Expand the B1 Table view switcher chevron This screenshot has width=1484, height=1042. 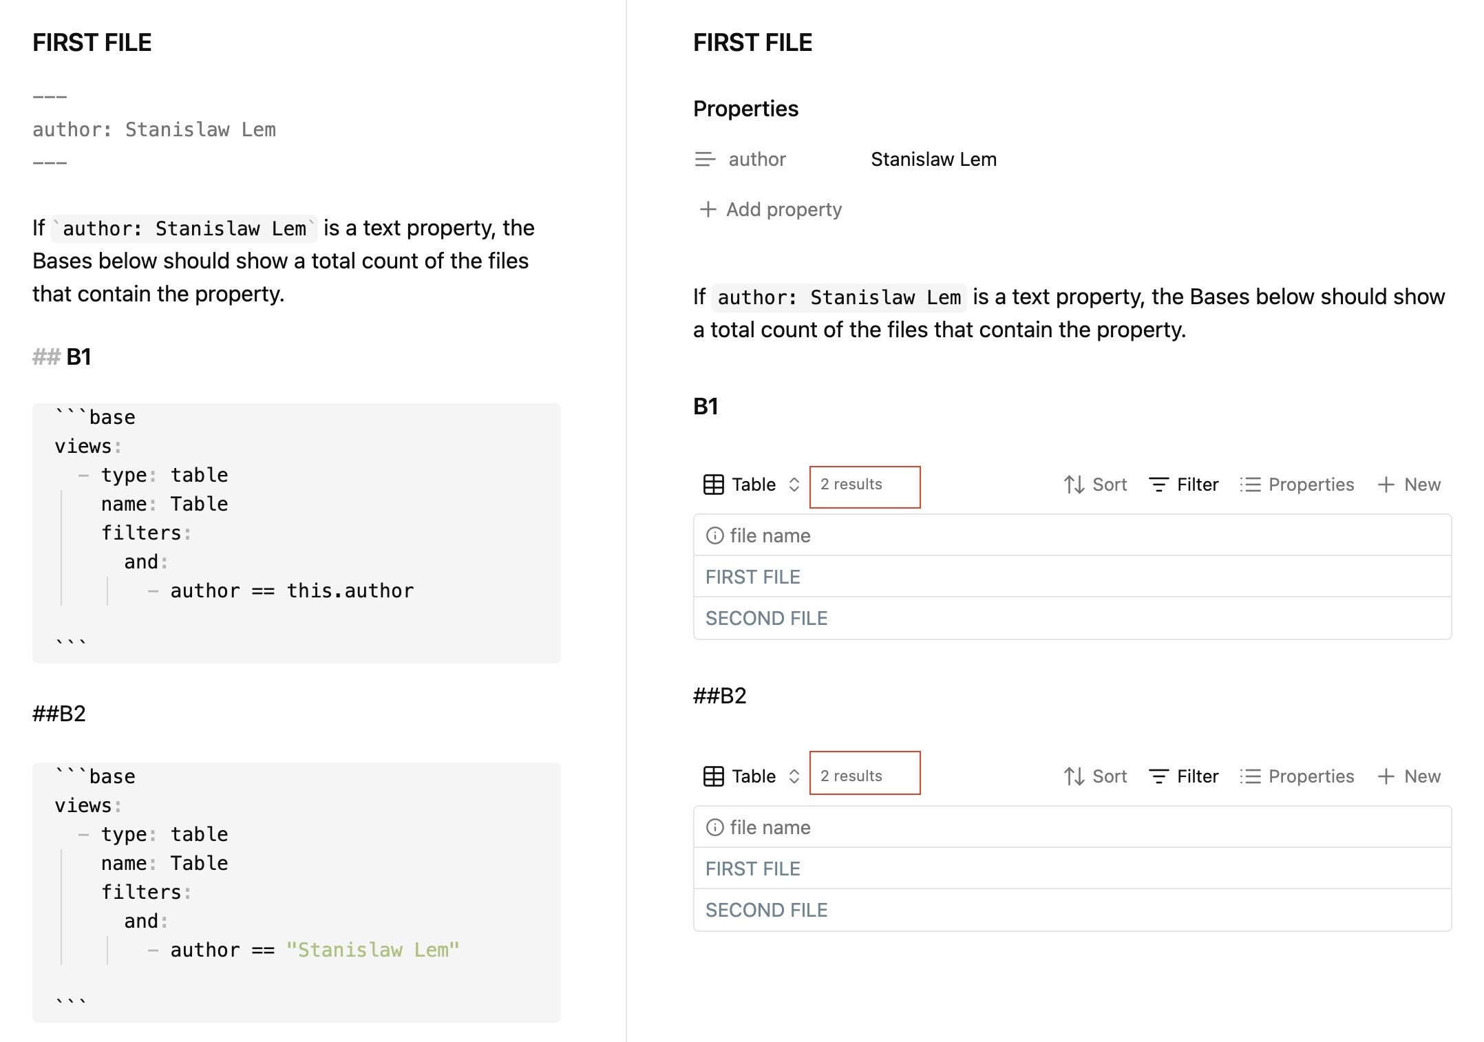click(x=794, y=485)
